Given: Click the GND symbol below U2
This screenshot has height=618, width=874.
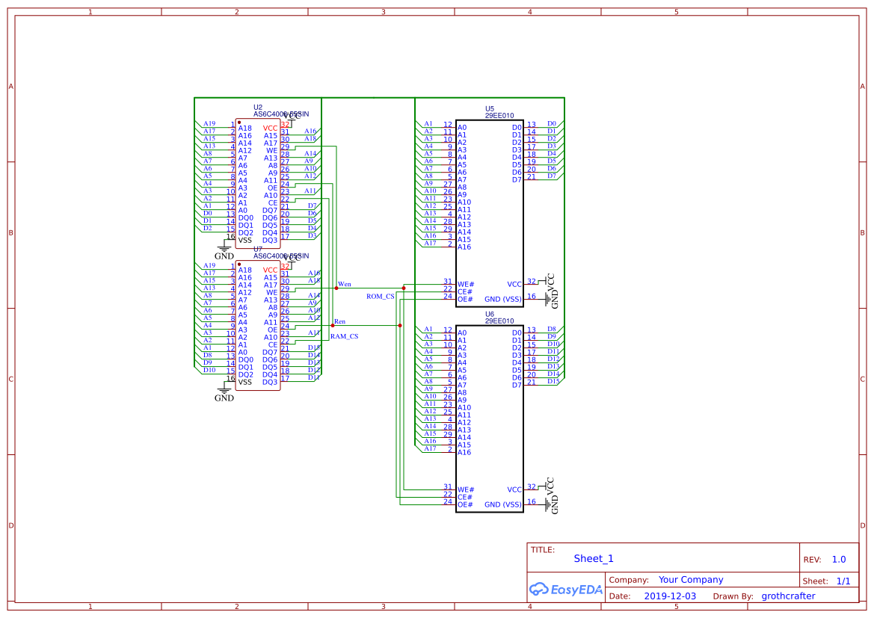Looking at the screenshot, I should [224, 247].
